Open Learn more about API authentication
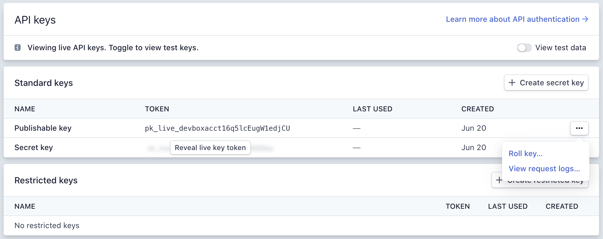 coord(512,19)
